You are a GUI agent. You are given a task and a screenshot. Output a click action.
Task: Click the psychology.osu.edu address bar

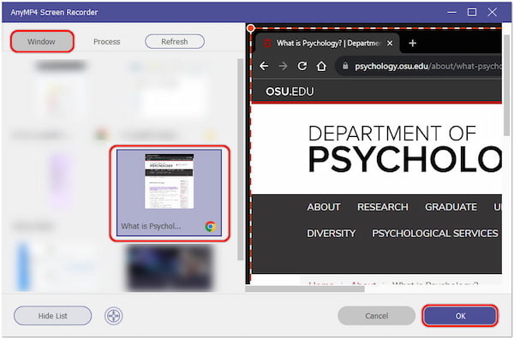click(x=420, y=66)
